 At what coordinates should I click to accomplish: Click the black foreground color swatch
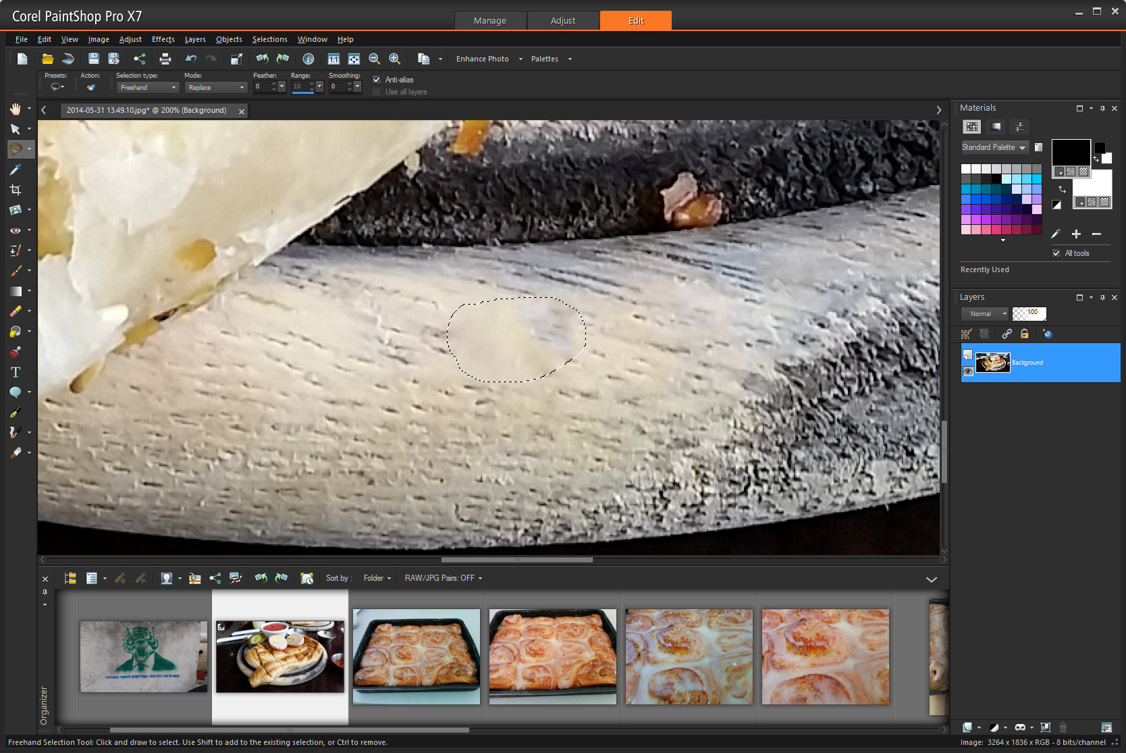click(x=1071, y=151)
